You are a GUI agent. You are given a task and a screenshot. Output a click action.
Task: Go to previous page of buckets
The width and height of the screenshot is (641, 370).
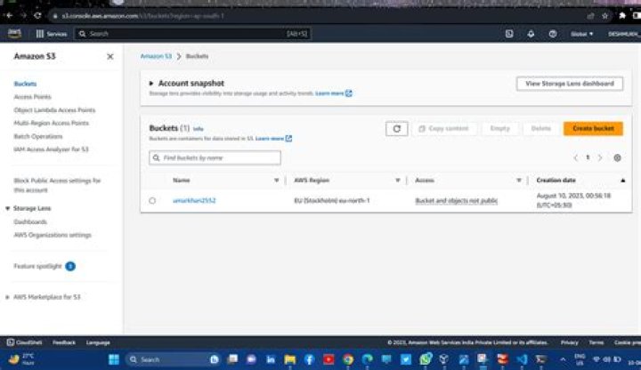point(575,157)
